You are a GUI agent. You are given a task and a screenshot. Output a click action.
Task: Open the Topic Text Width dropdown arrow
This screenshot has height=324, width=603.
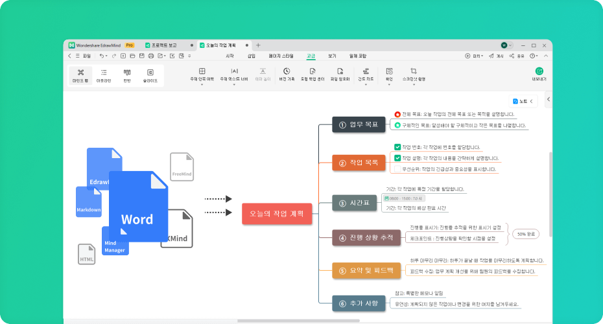click(234, 84)
